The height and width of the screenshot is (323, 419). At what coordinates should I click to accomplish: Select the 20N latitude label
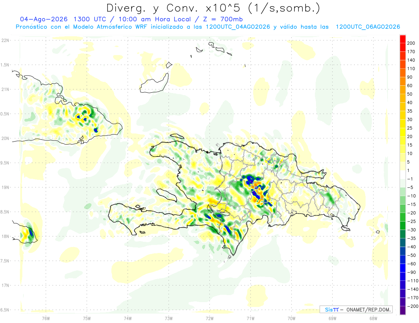5,138
